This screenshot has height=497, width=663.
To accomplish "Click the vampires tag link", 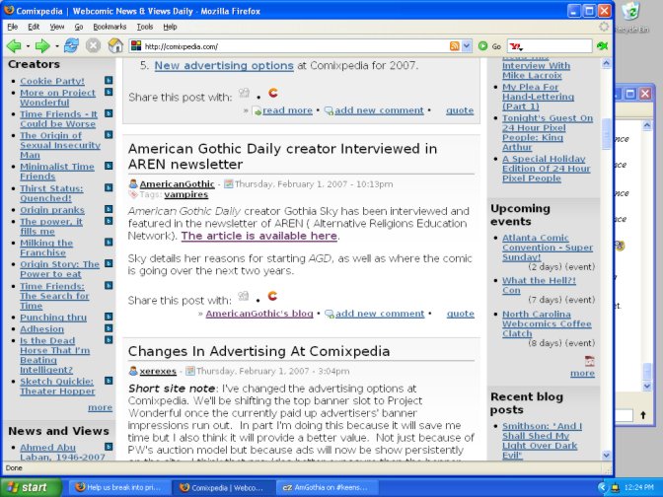I will point(186,194).
